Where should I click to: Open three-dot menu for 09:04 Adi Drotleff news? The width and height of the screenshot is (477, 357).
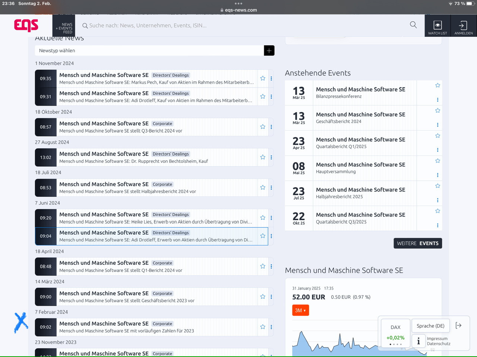coord(271,236)
